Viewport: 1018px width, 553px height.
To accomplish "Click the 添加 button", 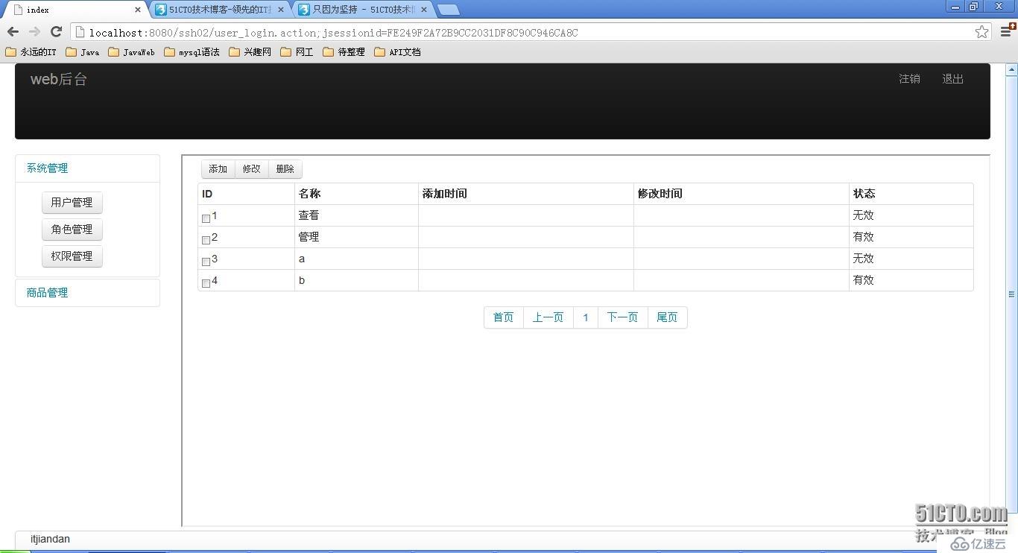I will [218, 169].
